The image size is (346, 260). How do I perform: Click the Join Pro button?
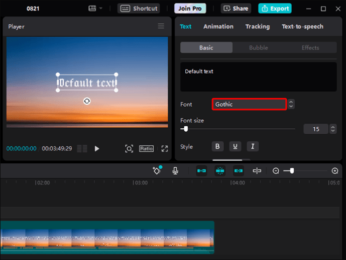click(190, 9)
